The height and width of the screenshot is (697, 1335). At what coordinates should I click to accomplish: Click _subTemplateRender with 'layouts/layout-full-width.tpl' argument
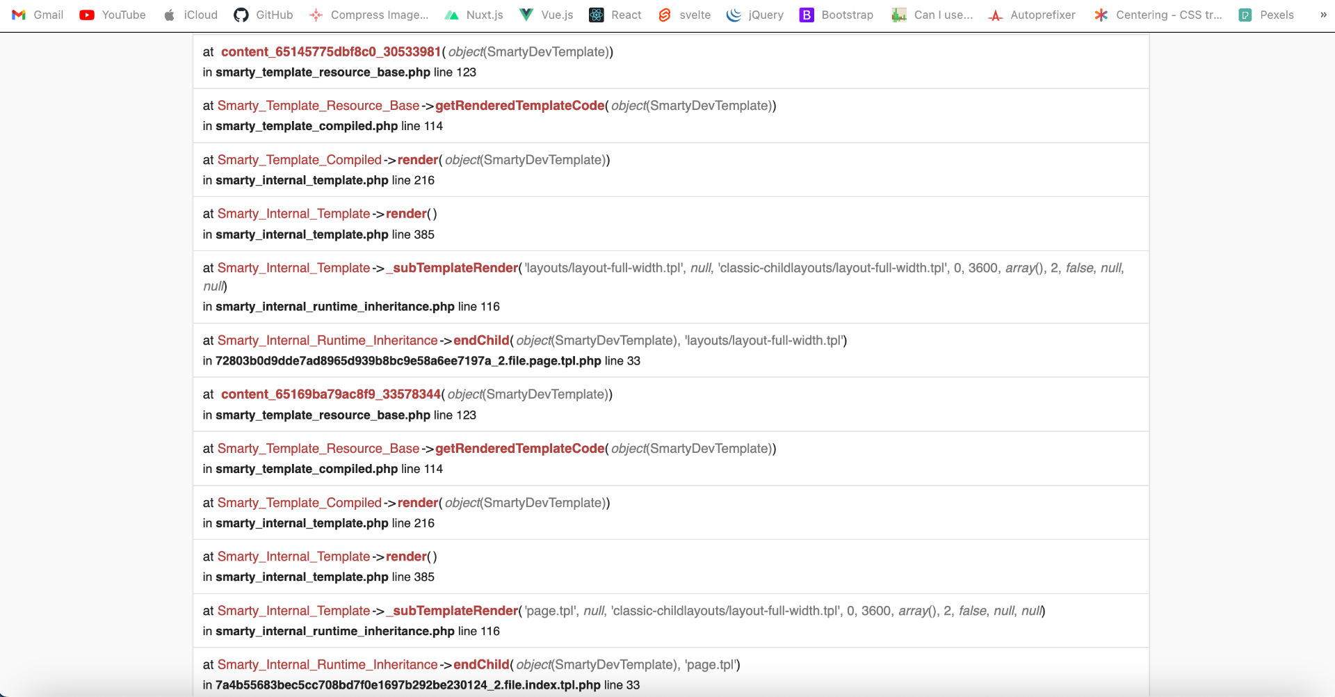pyautogui.click(x=452, y=268)
